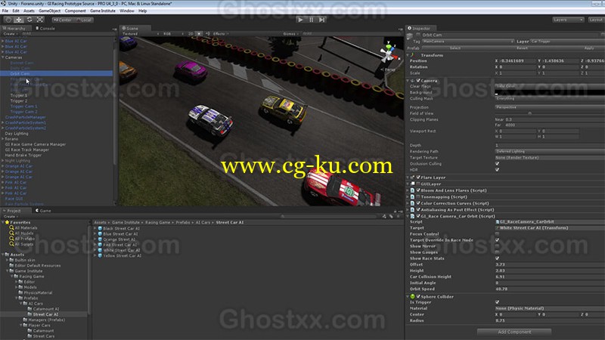Viewport: 605px width, 340px height.
Task: Open the Hierarchy Create dropdown
Action: 11,34
